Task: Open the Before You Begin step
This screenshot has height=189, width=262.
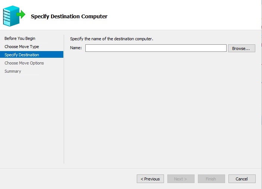Action: (x=20, y=38)
